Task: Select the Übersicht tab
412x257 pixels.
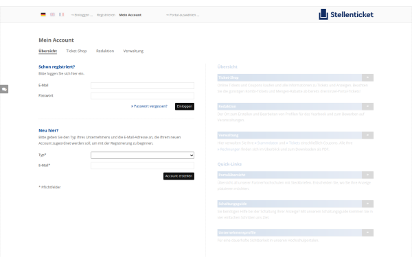Action: [47, 51]
